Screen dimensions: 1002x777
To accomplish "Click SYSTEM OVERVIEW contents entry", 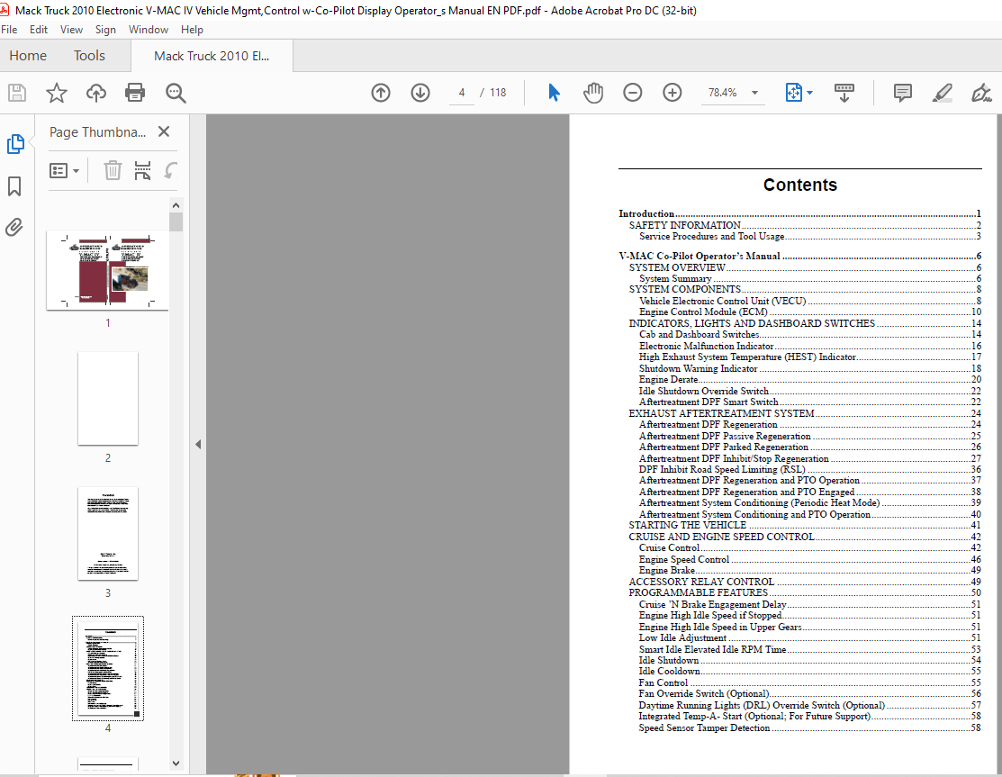I will click(805, 267).
